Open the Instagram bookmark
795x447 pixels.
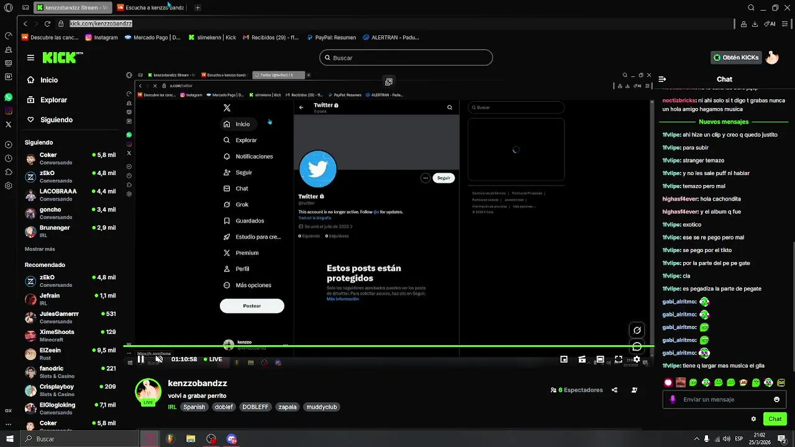tap(101, 37)
